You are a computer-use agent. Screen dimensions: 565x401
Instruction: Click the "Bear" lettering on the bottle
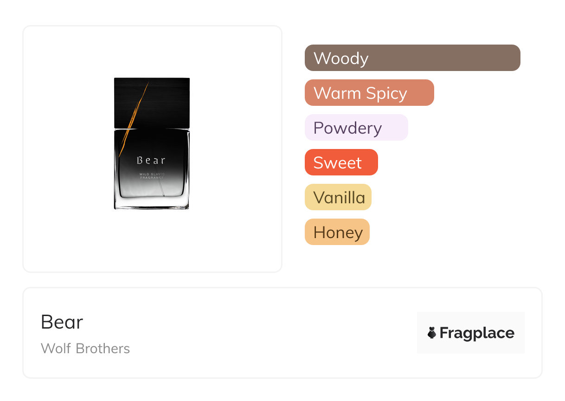tap(151, 161)
